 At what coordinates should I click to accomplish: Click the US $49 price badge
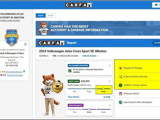(x=156, y=43)
